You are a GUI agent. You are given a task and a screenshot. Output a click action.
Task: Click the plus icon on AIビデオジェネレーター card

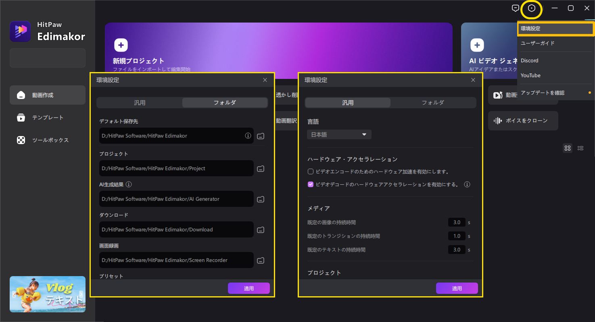pyautogui.click(x=478, y=45)
